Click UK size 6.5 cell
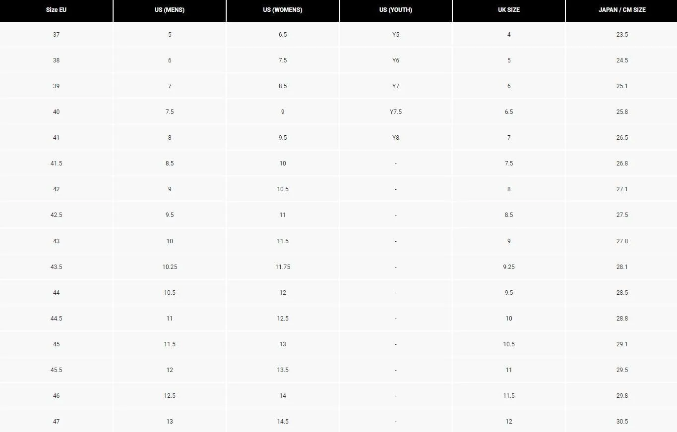677x432 pixels. (509, 112)
